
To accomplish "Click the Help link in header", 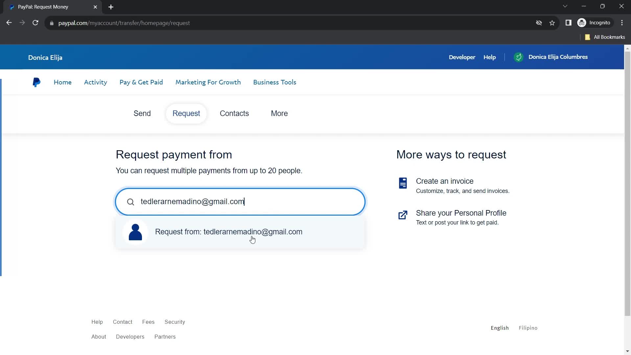I will coord(490,57).
